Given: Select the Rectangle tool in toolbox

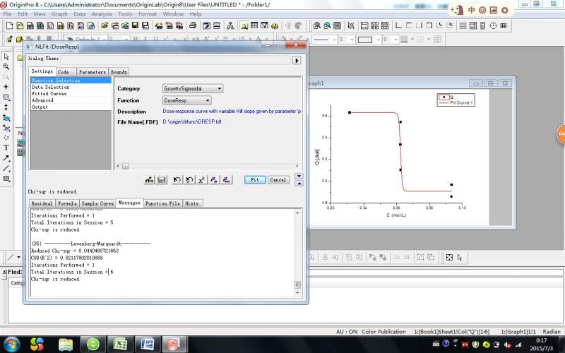Looking at the screenshot, I should coord(6,179).
